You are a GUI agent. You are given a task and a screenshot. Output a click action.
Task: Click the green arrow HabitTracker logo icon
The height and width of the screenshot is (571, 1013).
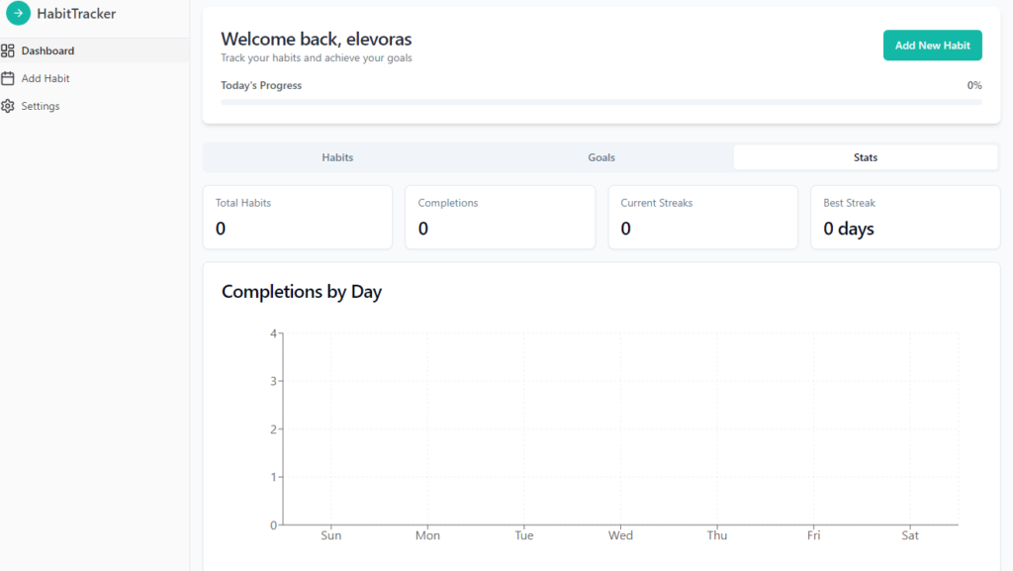coord(18,14)
